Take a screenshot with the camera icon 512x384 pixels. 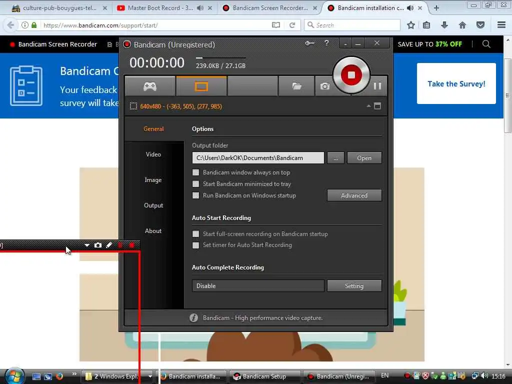pyautogui.click(x=324, y=86)
